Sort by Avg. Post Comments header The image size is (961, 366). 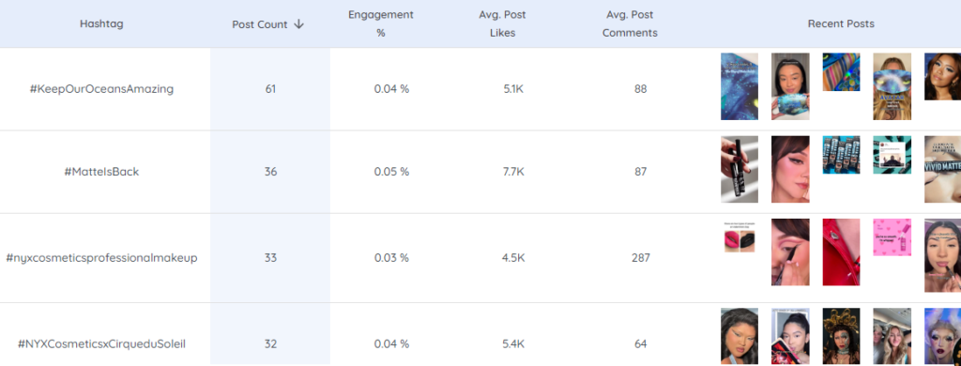click(630, 23)
